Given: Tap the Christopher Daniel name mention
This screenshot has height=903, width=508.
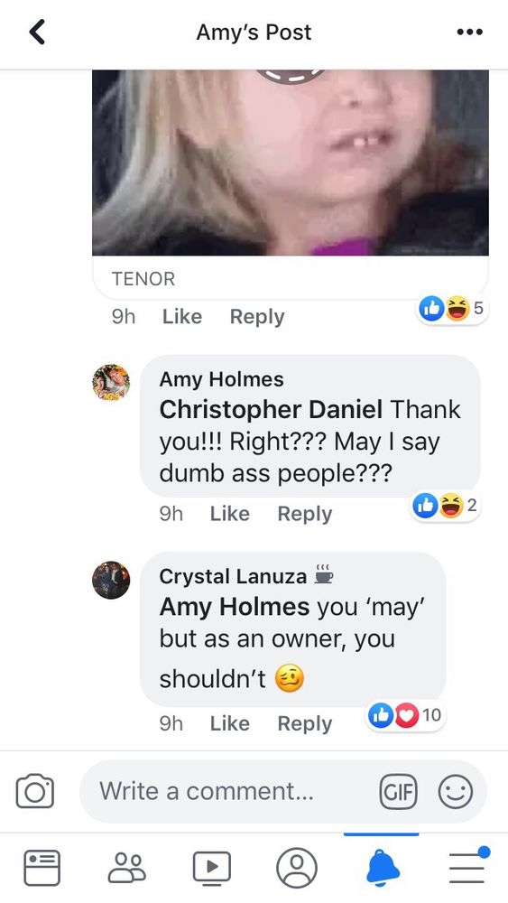Looking at the screenshot, I should point(271,409).
